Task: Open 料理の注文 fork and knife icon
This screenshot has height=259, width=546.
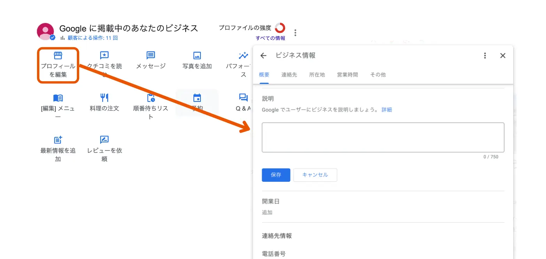Action: pos(104,98)
